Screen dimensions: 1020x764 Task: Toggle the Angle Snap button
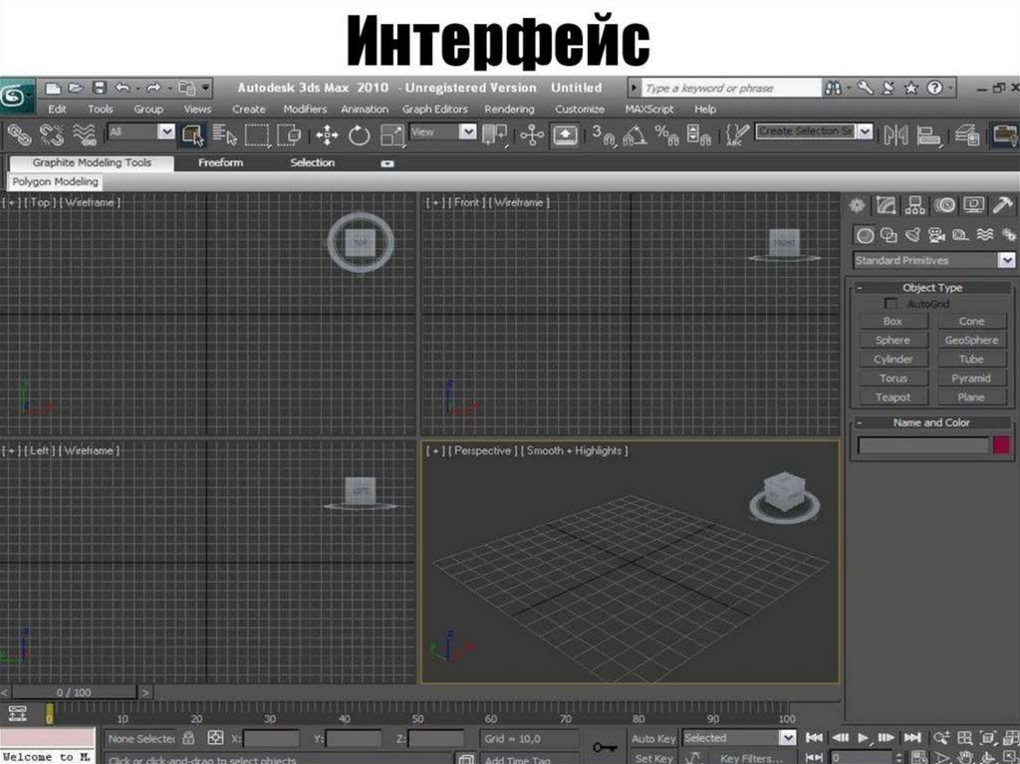point(635,135)
